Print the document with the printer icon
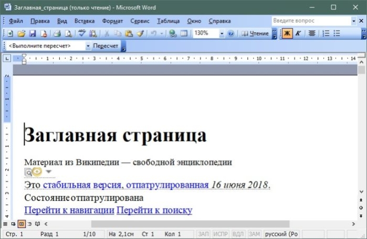The width and height of the screenshot is (367, 239). click(57, 34)
